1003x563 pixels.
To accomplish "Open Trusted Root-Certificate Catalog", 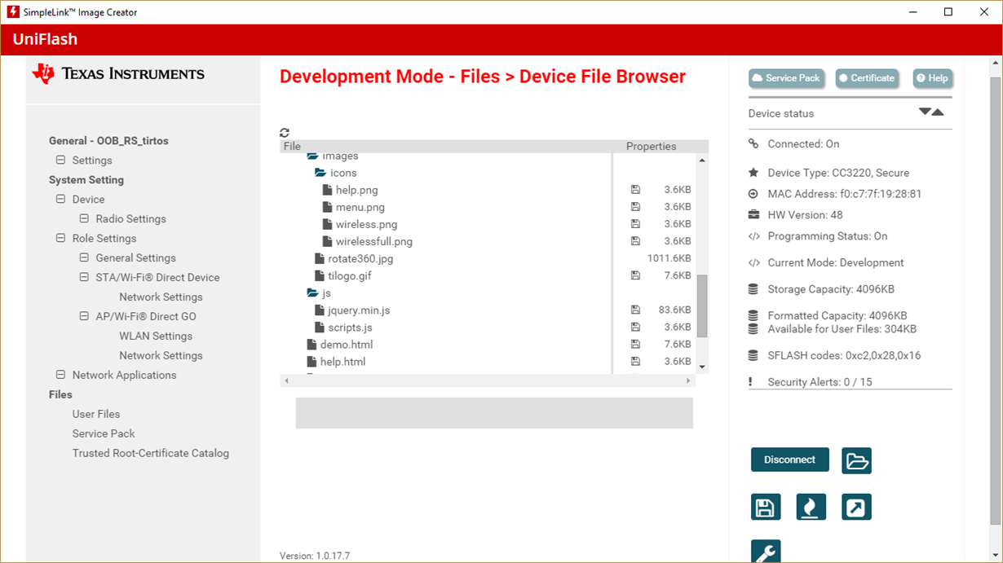I will [151, 453].
